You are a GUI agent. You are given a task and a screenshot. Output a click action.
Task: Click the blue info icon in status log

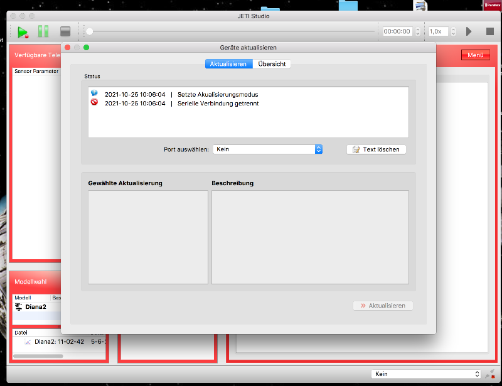tap(94, 93)
